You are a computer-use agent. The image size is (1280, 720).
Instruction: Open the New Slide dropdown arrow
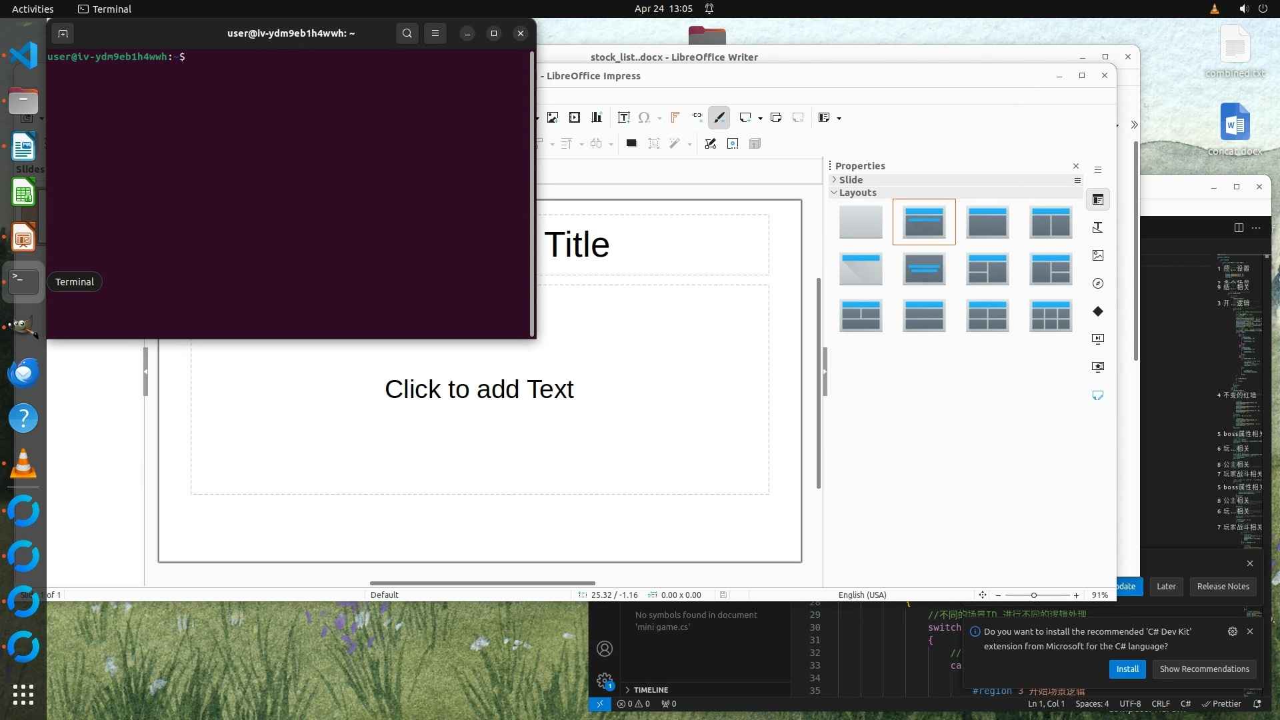point(760,119)
